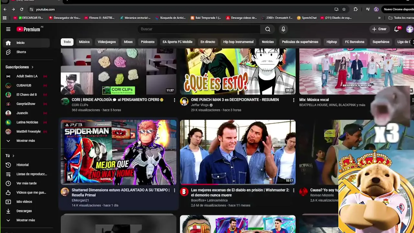This screenshot has height=233, width=414.
Task: Open Chrome extensions puzzle icon
Action: point(355,9)
